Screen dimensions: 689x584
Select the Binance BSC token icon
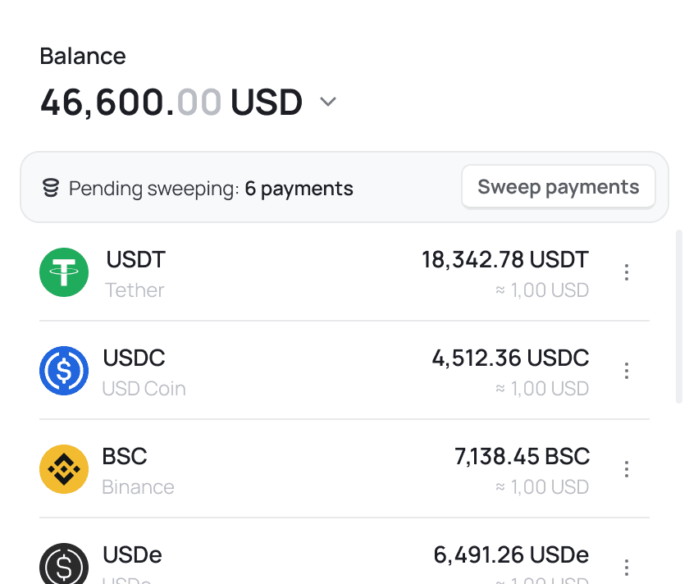[63, 468]
